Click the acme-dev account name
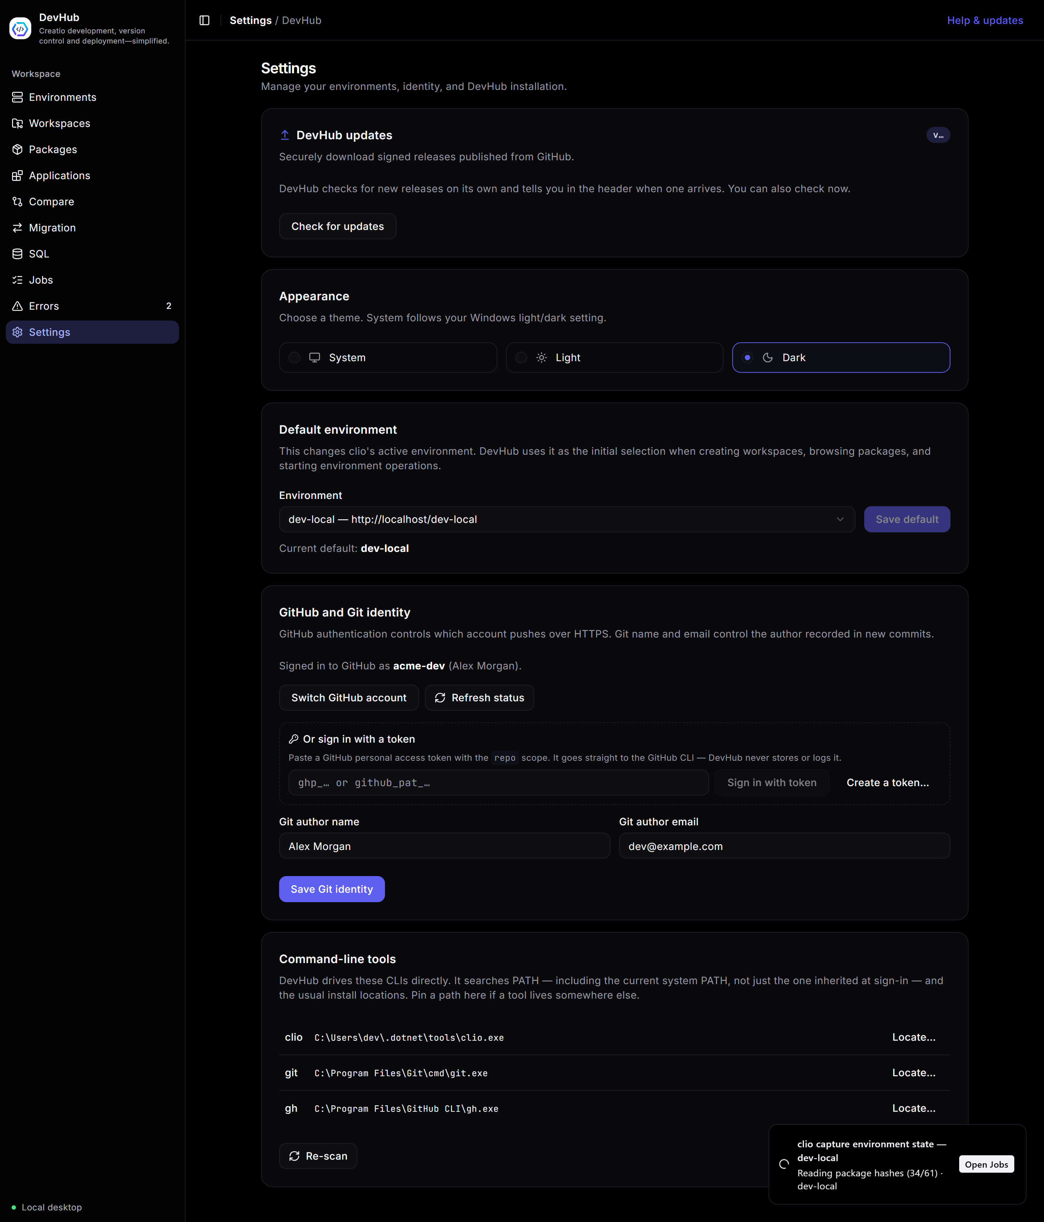 (419, 666)
